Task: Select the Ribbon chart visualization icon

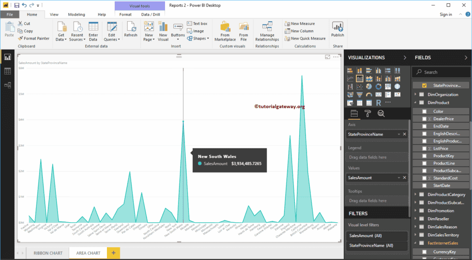Action: [x=397, y=79]
